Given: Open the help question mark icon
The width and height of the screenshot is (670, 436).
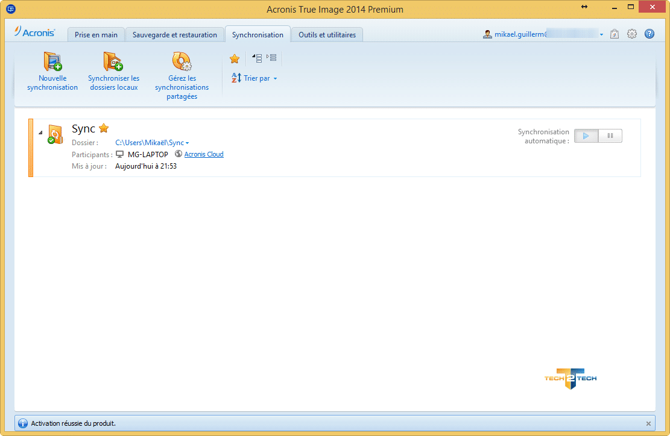Looking at the screenshot, I should 649,34.
